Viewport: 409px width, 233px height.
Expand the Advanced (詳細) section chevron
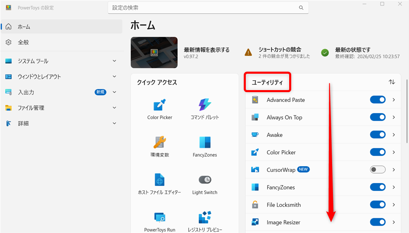114,123
